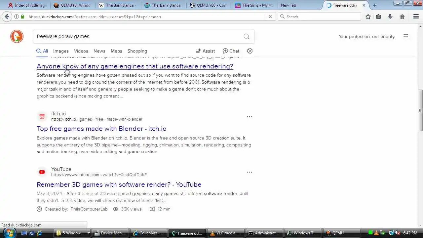
Task: Select the Maps search filter
Action: [116, 51]
